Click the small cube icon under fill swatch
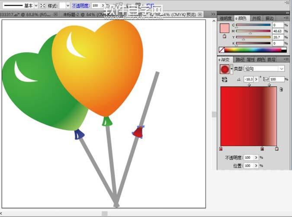292x217 pixels. [224, 37]
